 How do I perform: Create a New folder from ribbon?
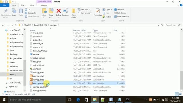click(x=74, y=13)
